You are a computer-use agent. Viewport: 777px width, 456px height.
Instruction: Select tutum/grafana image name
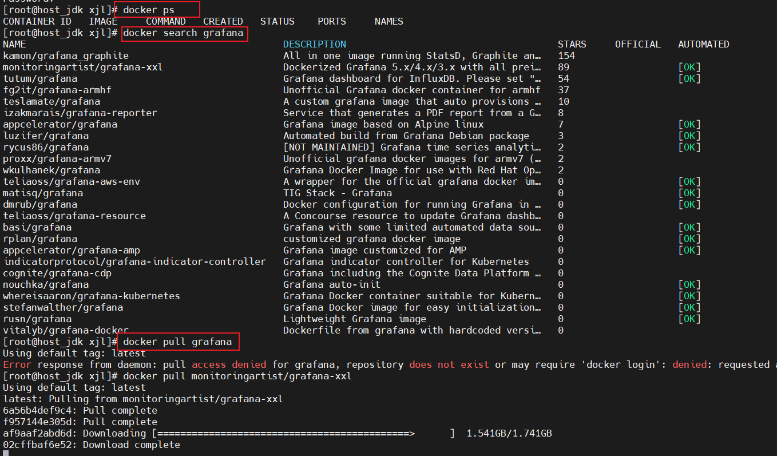point(40,78)
